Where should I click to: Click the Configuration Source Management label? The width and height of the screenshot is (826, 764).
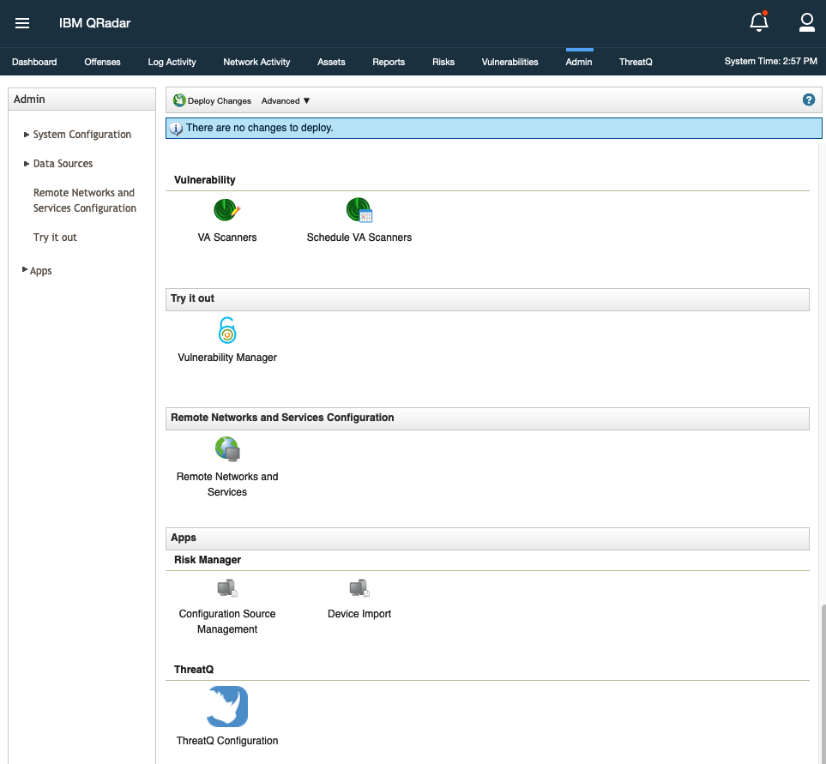click(x=227, y=622)
